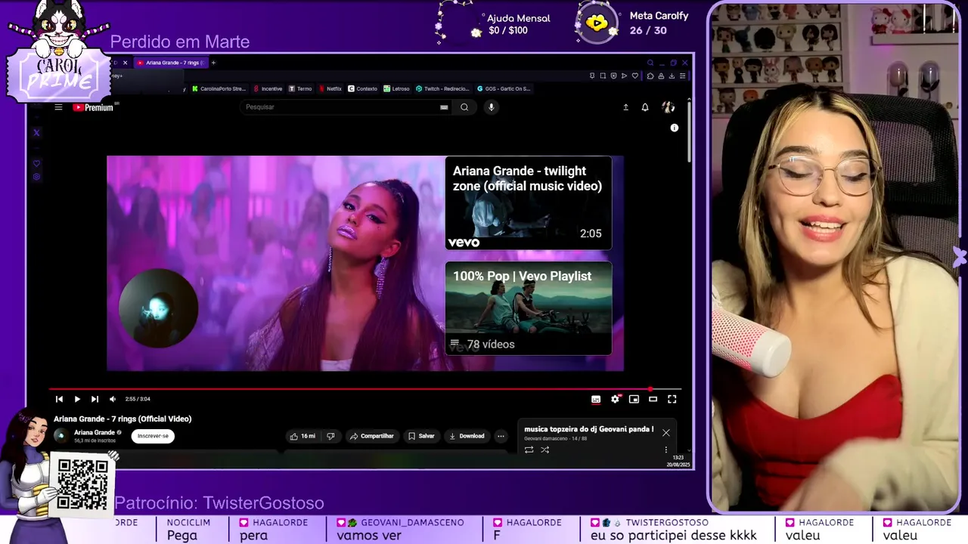Close the playlist panel with X
Image resolution: width=968 pixels, height=544 pixels.
(x=666, y=433)
